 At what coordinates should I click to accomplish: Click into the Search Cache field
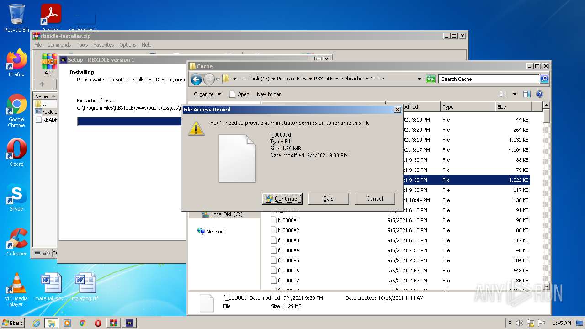point(489,79)
